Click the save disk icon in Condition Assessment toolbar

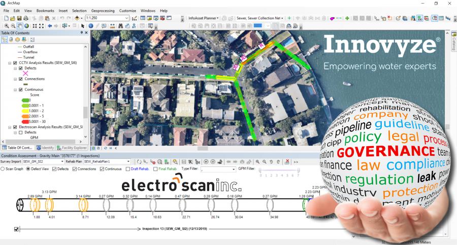pyautogui.click(x=184, y=162)
